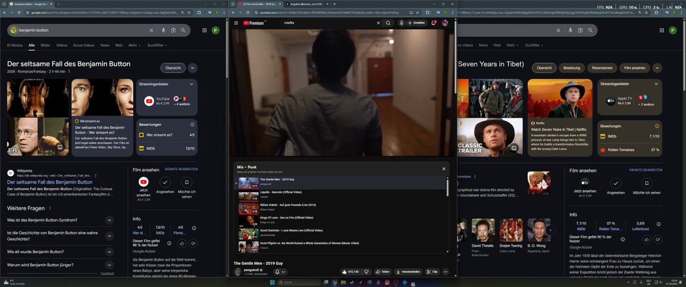Screen dimensions: 686x287
Task: Click 'Jetzt ansehen' YouTube for Benjamin Button
Action: [143, 188]
